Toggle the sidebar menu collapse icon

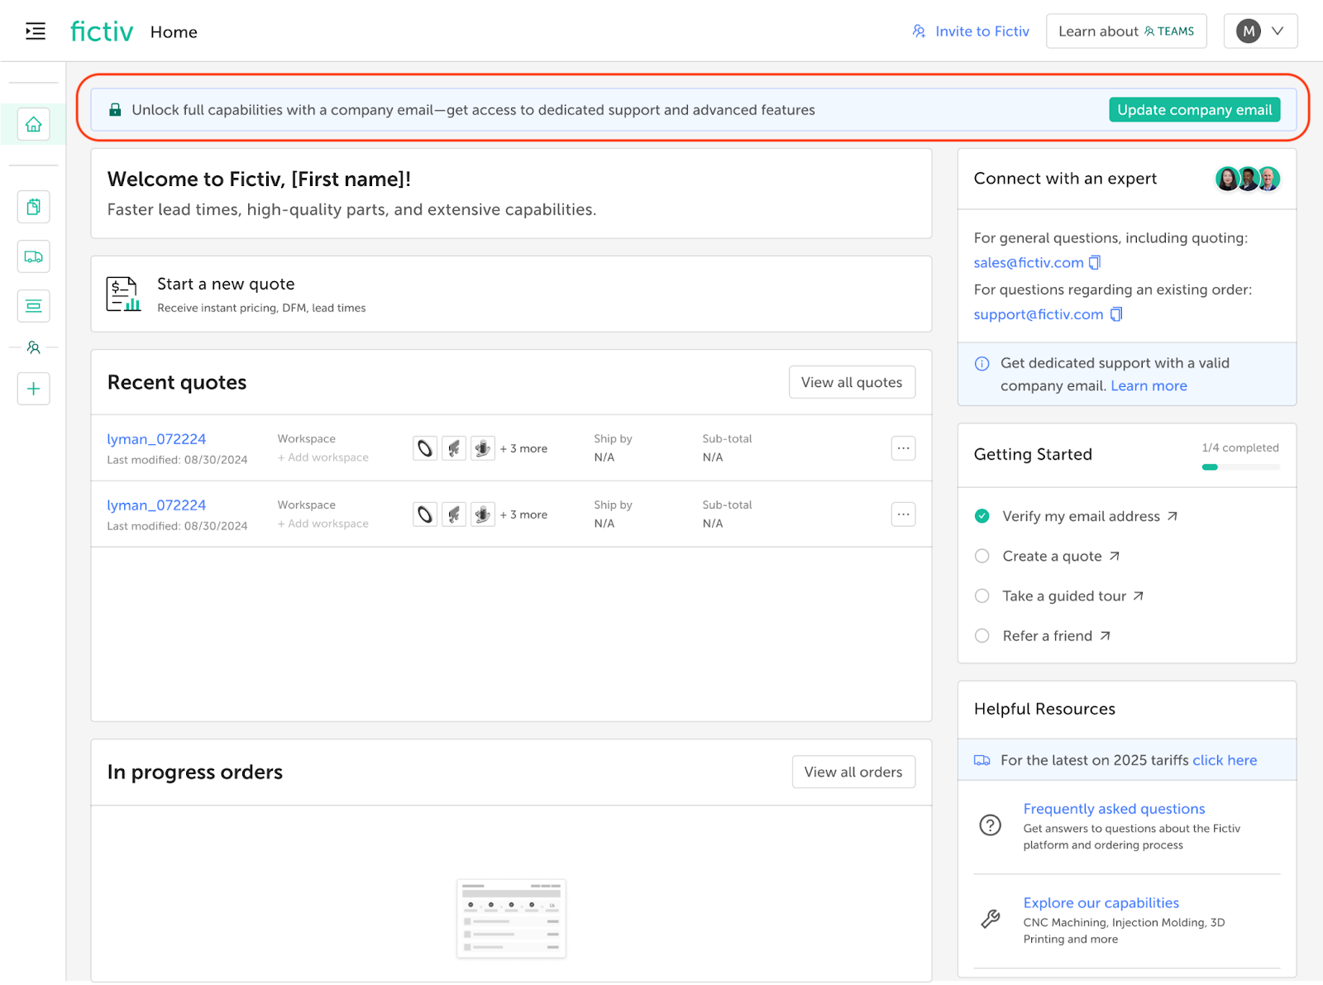[35, 31]
